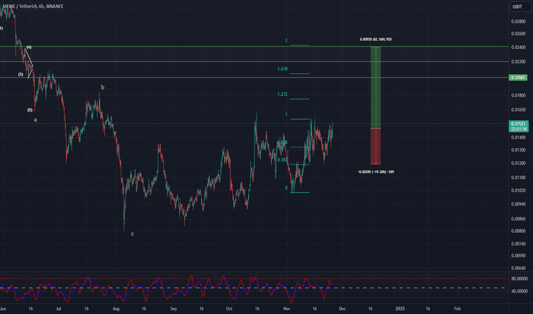Click the 0.00940 price axis label
The width and height of the screenshot is (533, 314).
[518, 204]
